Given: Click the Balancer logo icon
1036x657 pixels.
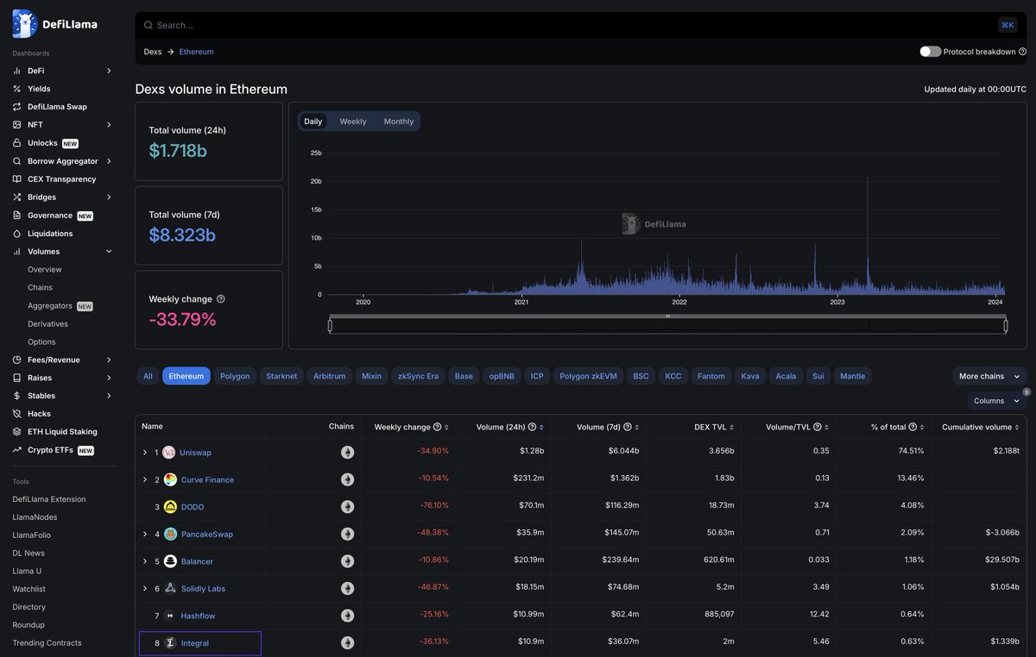Looking at the screenshot, I should (x=170, y=561).
